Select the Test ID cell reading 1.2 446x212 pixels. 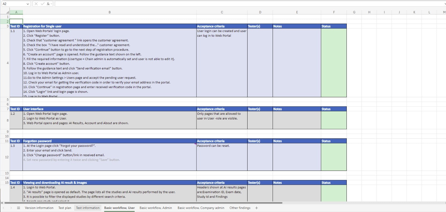pyautogui.click(x=16, y=120)
